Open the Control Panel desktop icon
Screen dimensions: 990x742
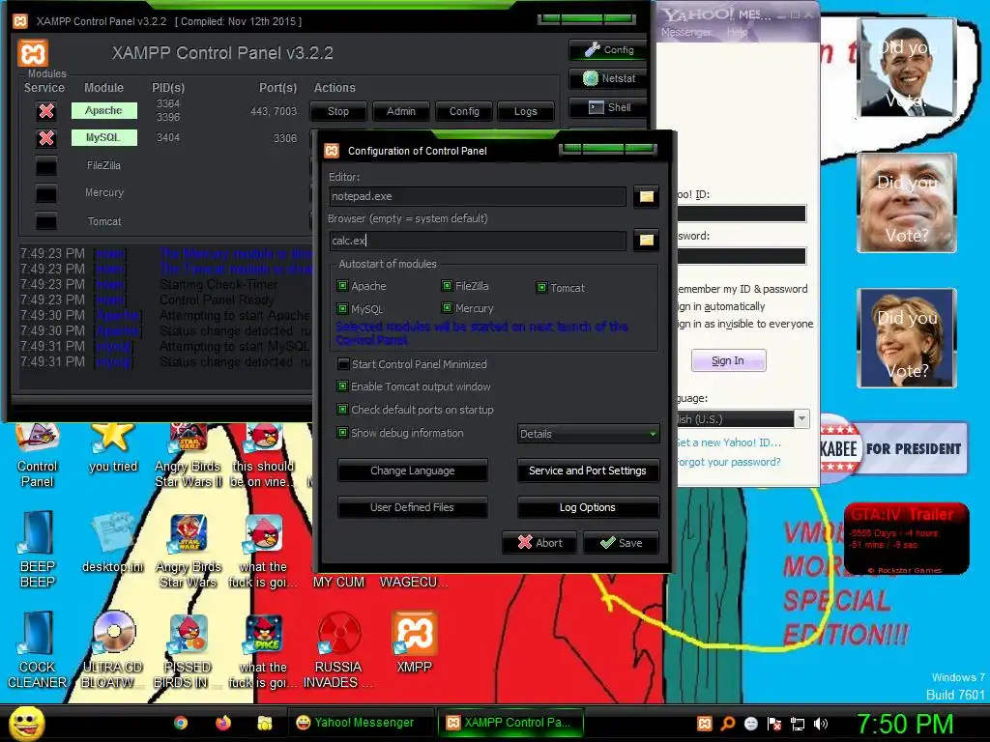point(37,457)
